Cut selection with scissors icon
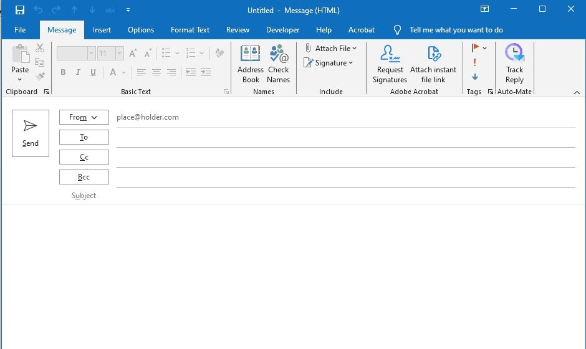Viewport: 586px width, 349px height. point(40,48)
